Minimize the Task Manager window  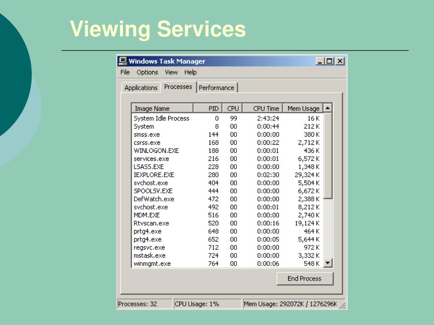320,61
